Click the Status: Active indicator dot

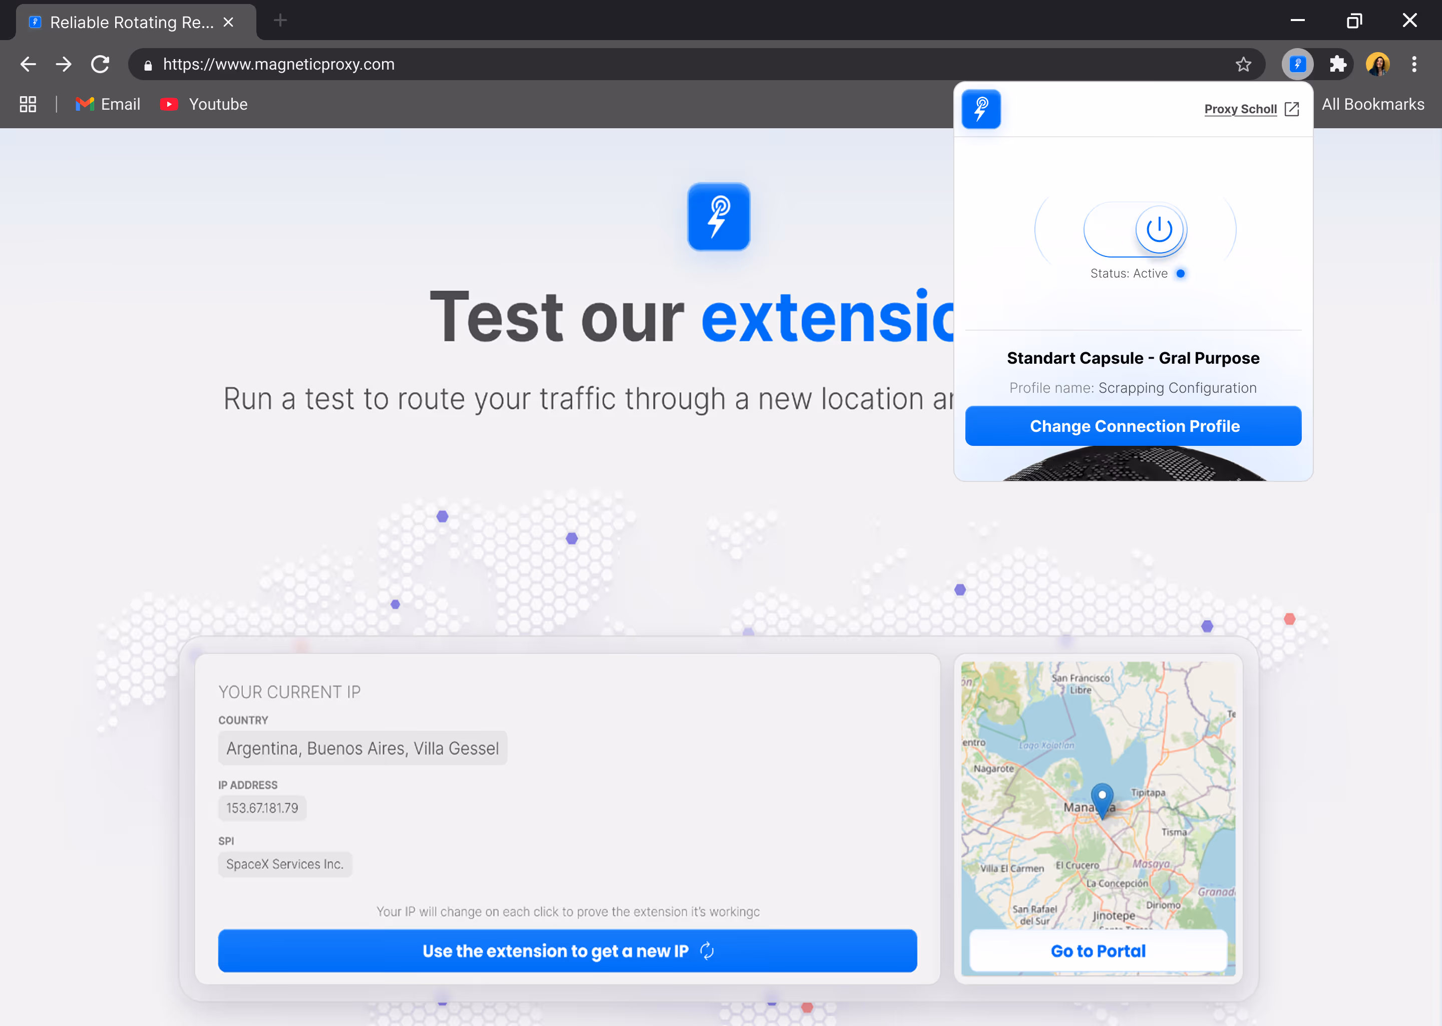click(1180, 274)
